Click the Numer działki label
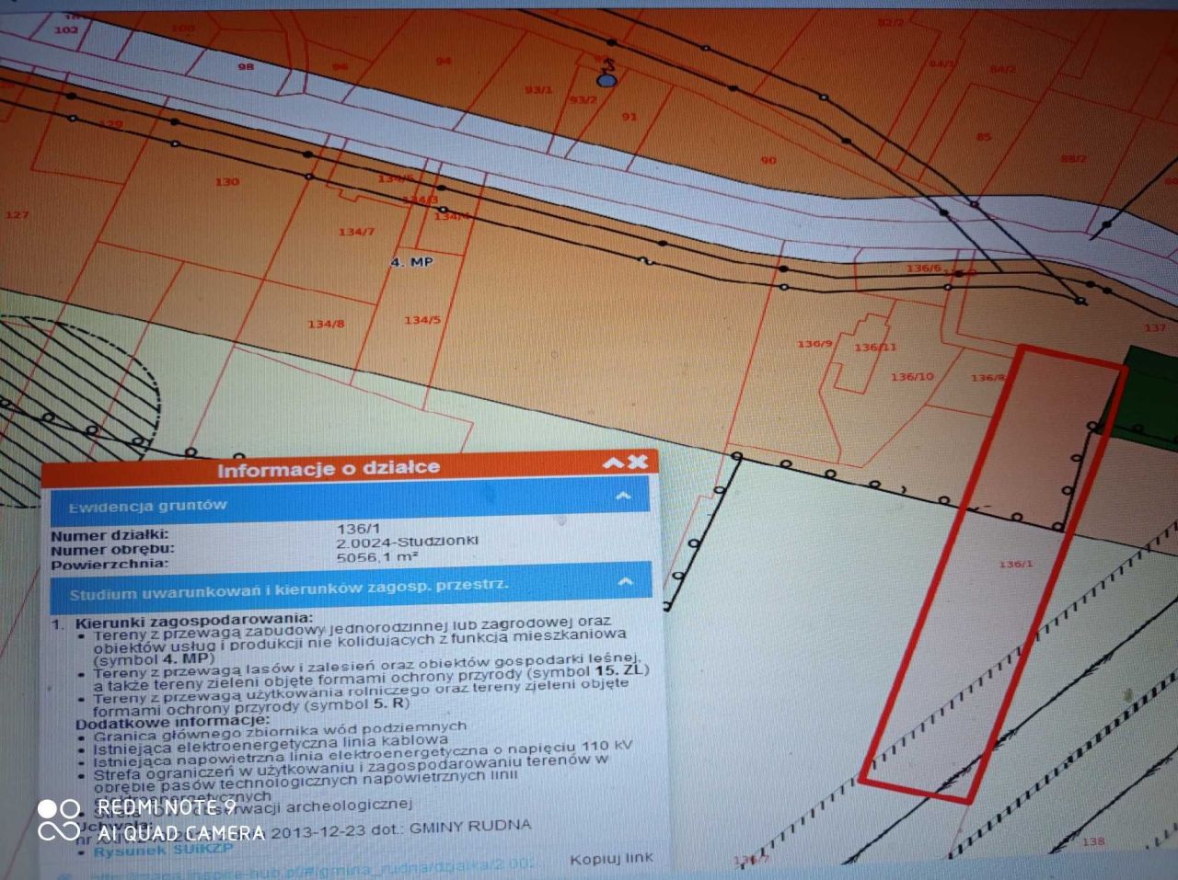The height and width of the screenshot is (880, 1178). point(110,535)
